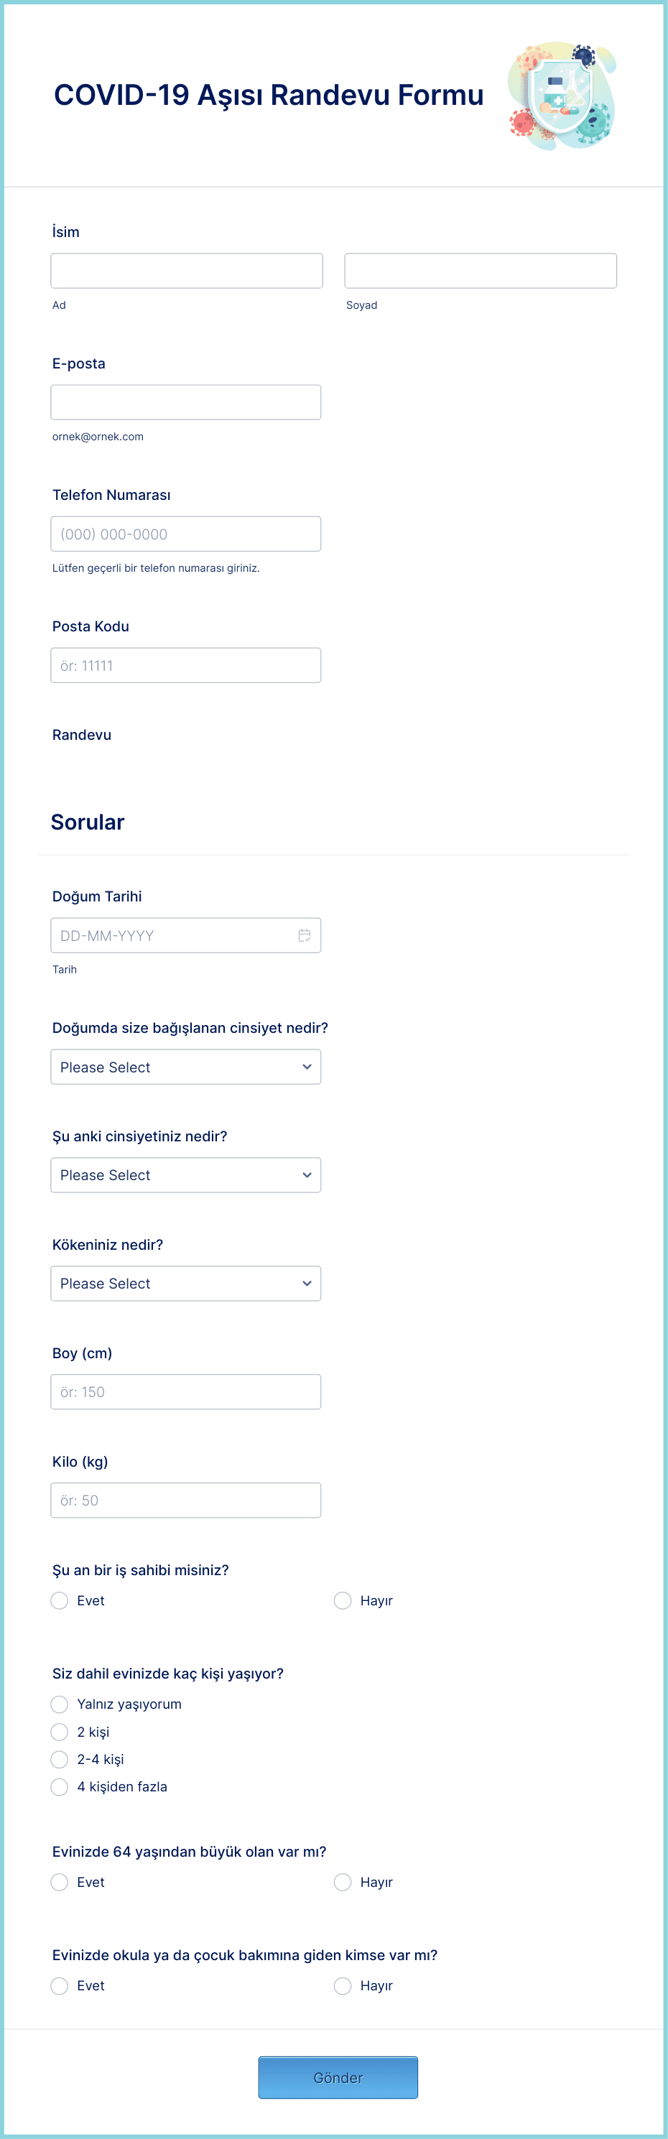The image size is (668, 2139).
Task: Focus the Telefon Numarası input
Action: [186, 534]
